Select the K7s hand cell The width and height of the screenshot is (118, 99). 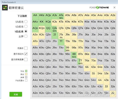coord(81,23)
